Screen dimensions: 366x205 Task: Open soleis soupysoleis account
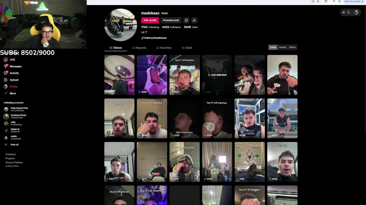click(x=13, y=137)
